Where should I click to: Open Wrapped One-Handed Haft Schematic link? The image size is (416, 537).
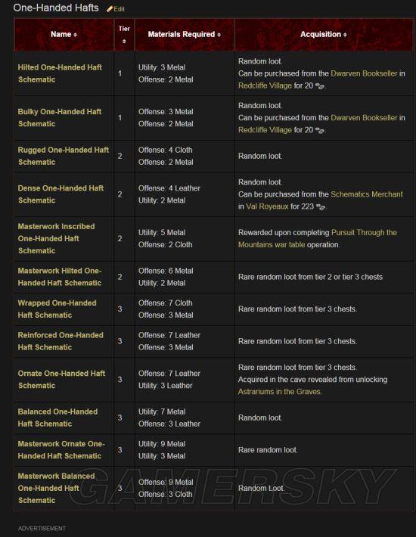[57, 309]
